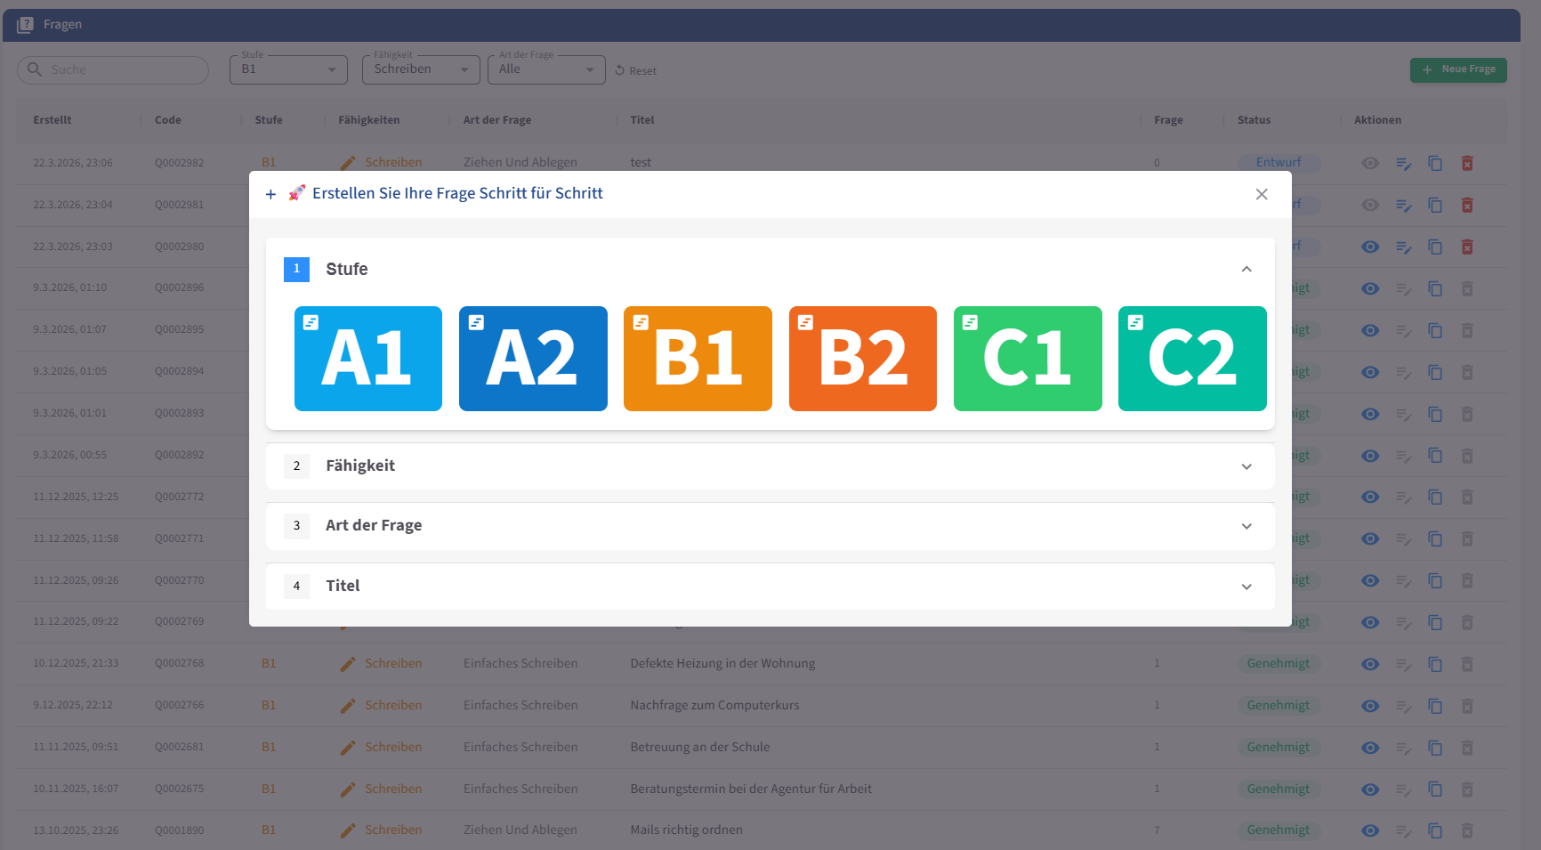Click the Suche search field
The image size is (1541, 850).
point(113,69)
